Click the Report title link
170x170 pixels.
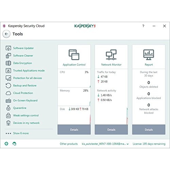point(149,65)
